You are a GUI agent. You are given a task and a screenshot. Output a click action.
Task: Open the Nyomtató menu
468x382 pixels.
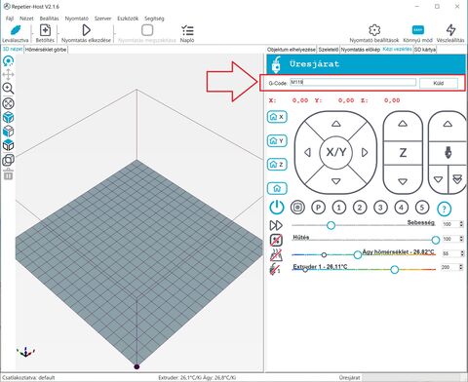[77, 19]
